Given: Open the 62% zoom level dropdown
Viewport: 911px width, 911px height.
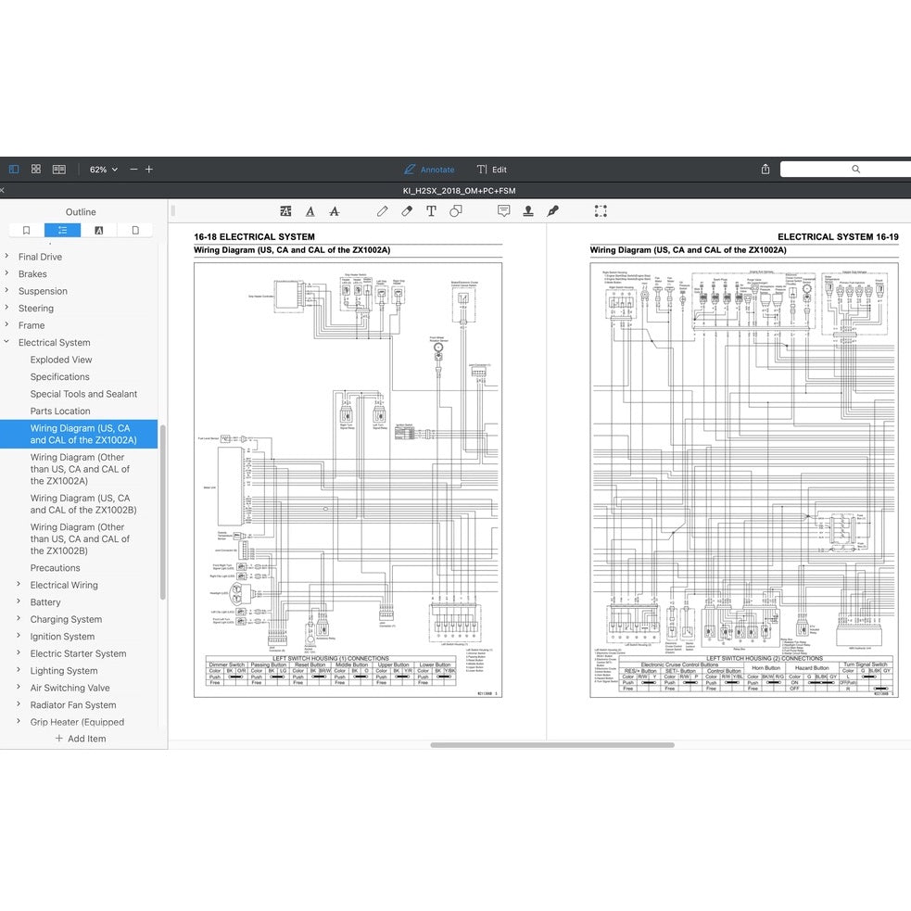Looking at the screenshot, I should (103, 170).
